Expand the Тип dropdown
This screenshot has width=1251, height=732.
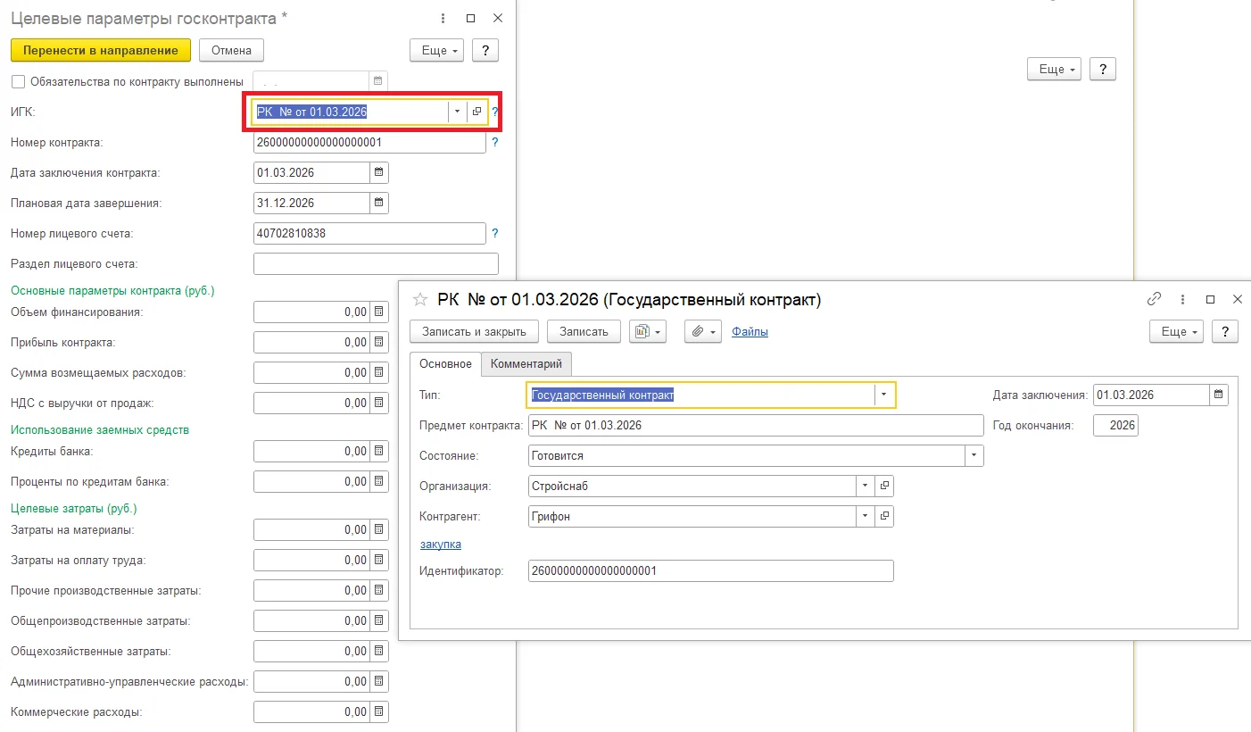(x=884, y=395)
